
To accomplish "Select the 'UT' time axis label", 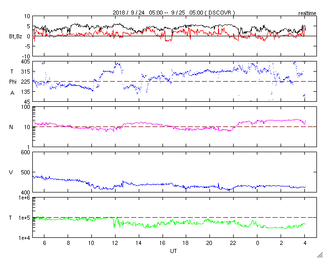I will [x=174, y=251].
